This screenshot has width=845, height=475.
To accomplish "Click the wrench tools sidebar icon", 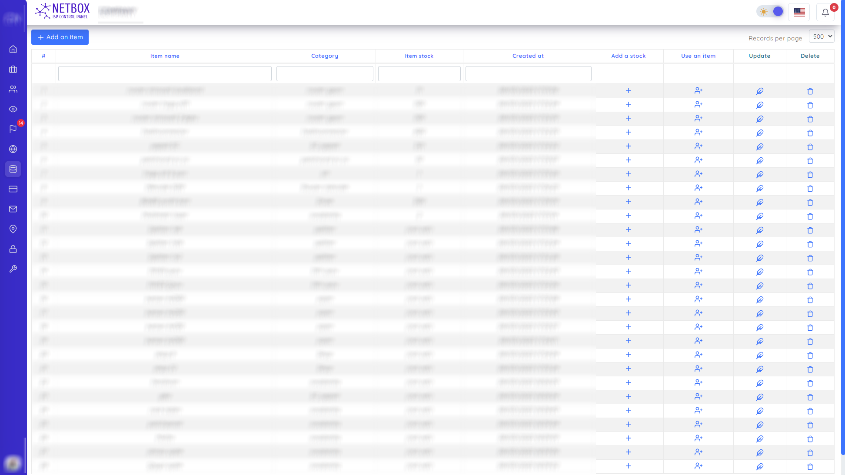I will (x=13, y=269).
